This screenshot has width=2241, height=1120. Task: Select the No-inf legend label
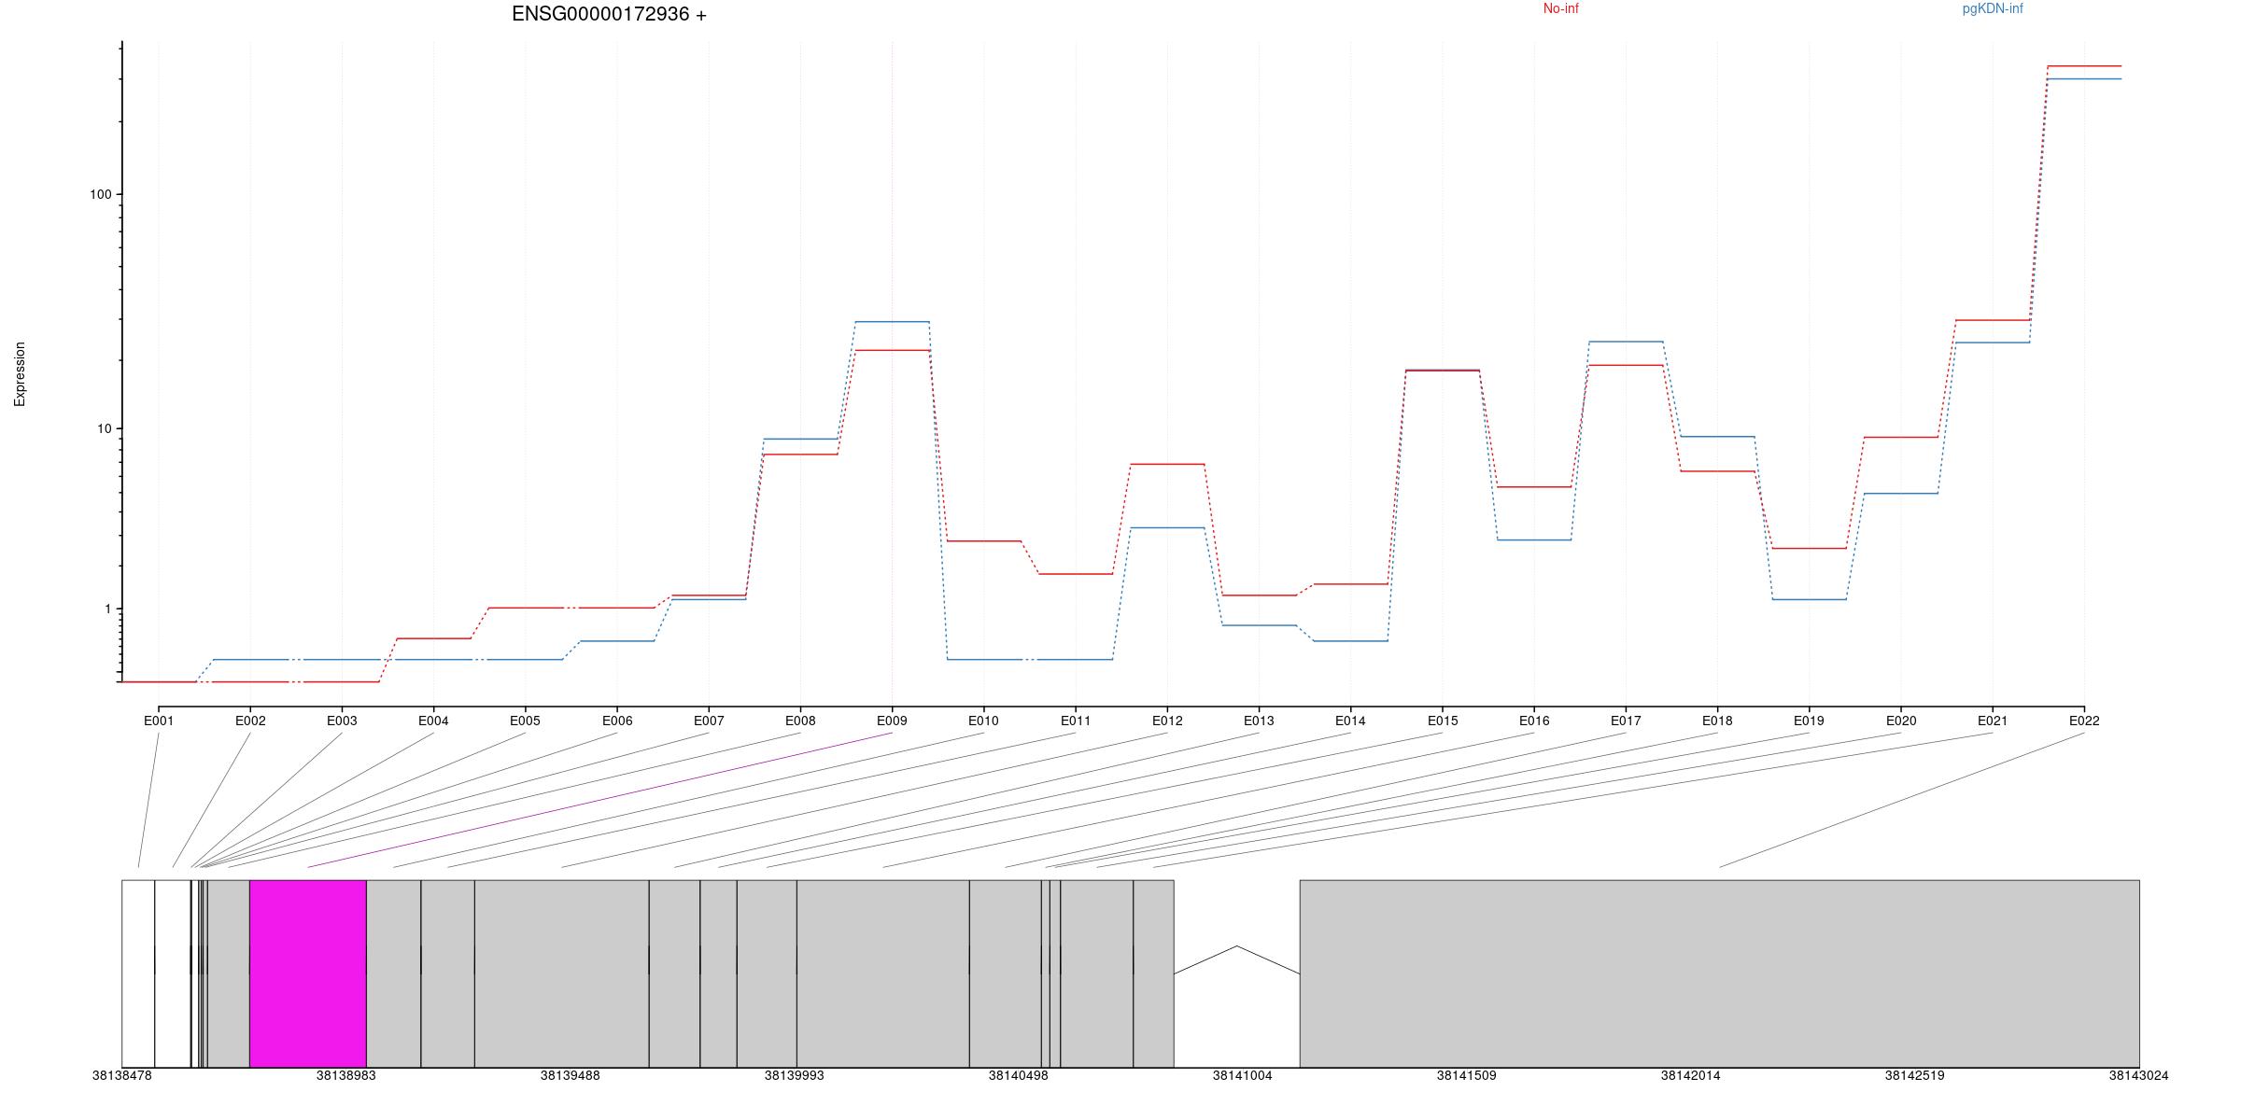pos(1560,8)
